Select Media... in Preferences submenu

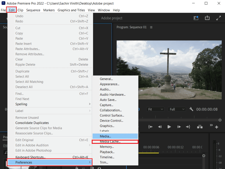[115, 136]
